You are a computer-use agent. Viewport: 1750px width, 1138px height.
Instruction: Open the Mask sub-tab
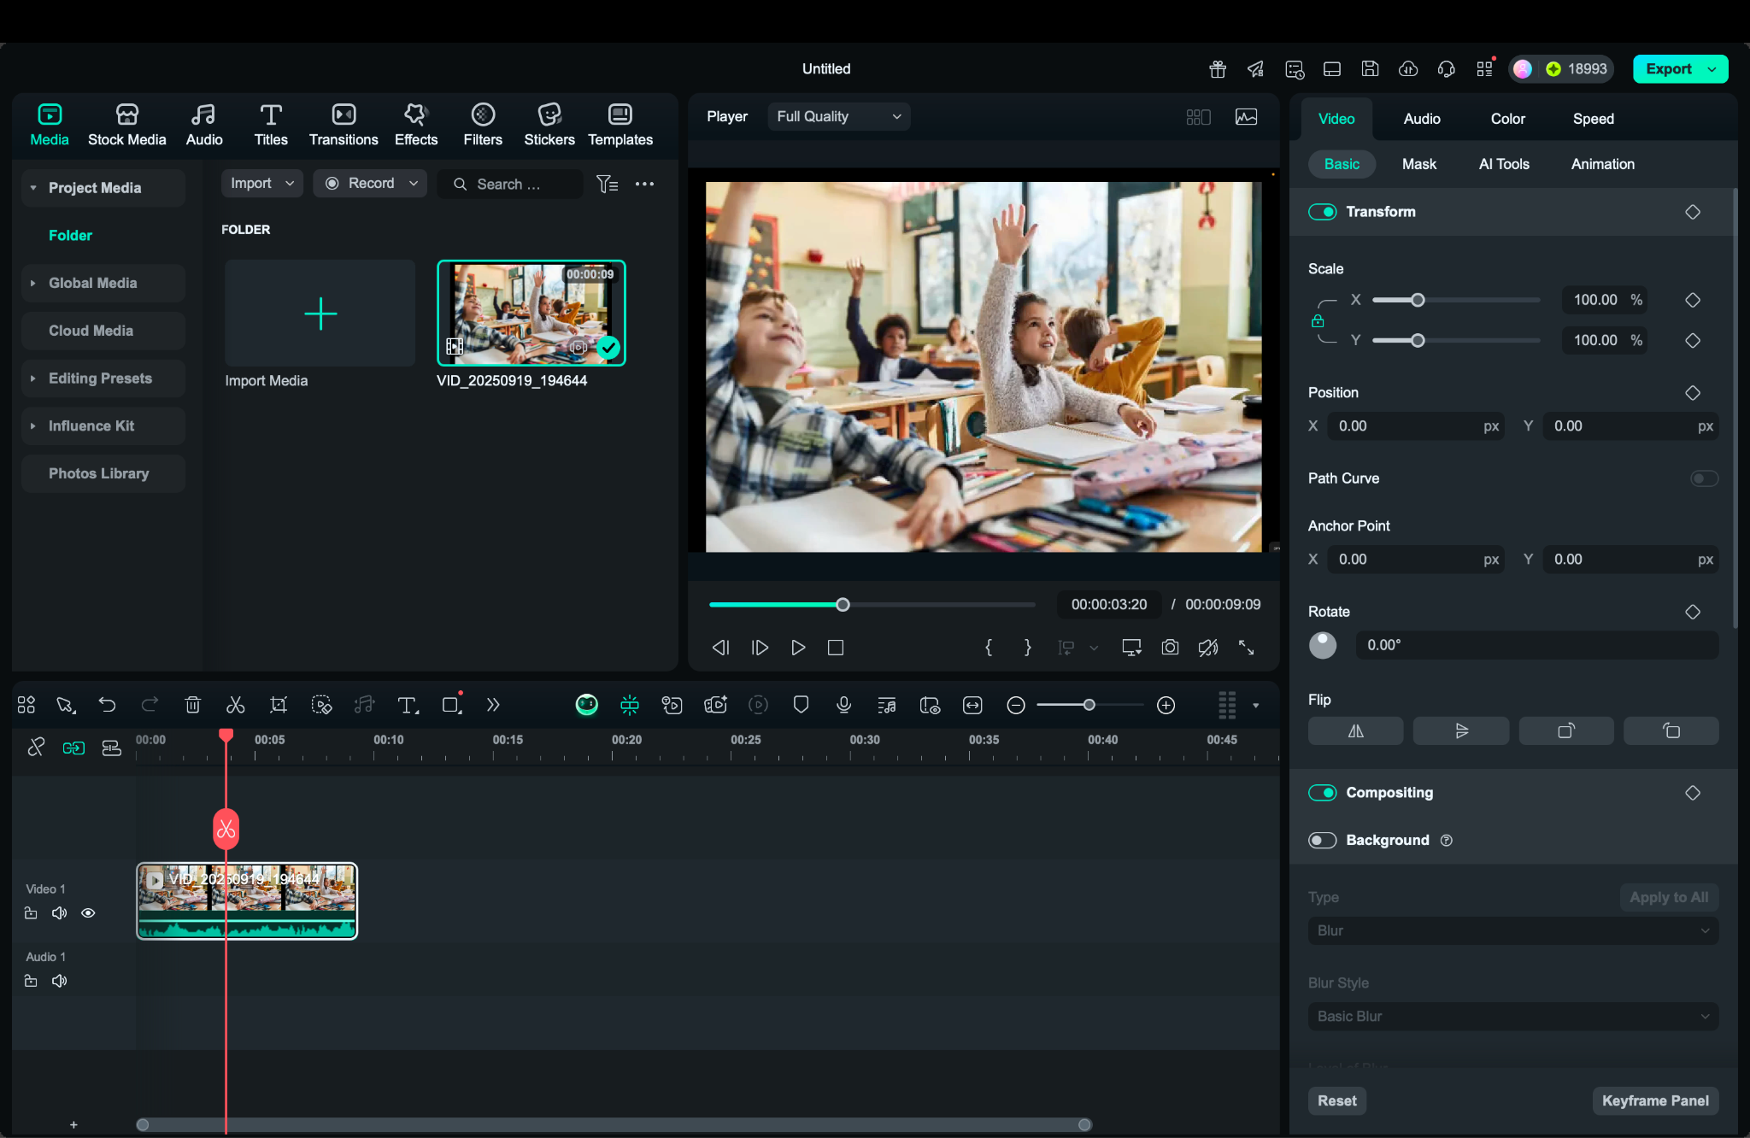1418,164
